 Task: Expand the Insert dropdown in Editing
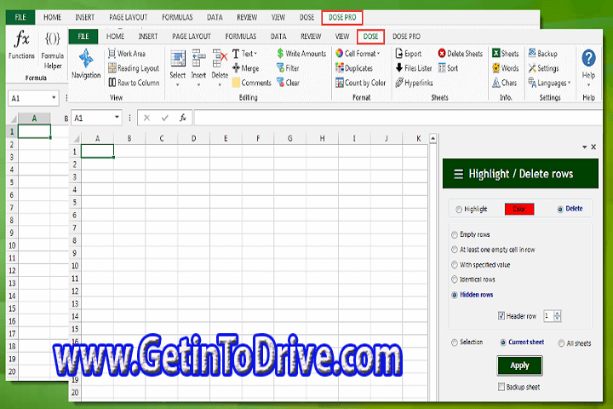click(x=198, y=84)
